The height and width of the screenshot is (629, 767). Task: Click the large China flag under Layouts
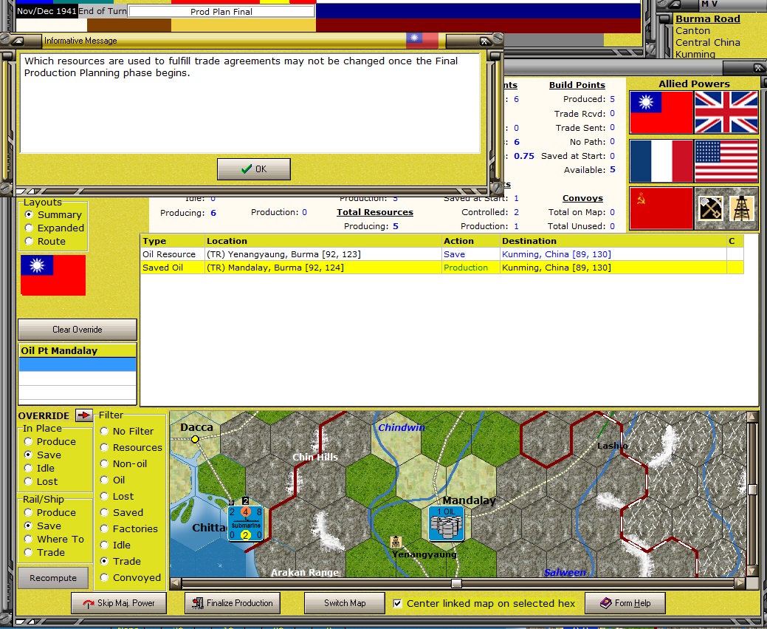coord(53,275)
